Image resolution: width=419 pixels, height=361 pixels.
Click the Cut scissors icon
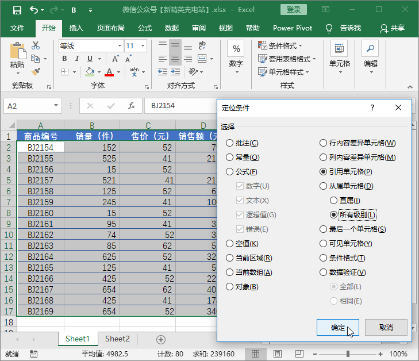pos(35,45)
